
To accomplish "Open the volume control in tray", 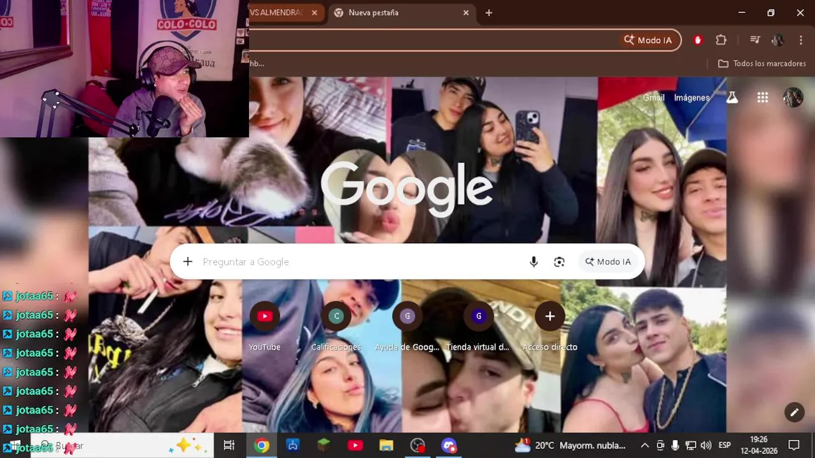I will [706, 445].
